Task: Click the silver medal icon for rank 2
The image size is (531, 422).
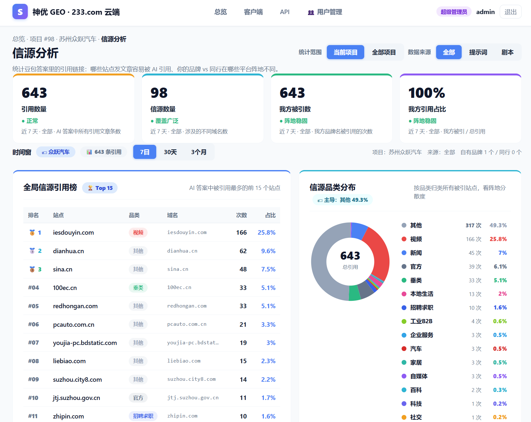Action: pyautogui.click(x=32, y=251)
